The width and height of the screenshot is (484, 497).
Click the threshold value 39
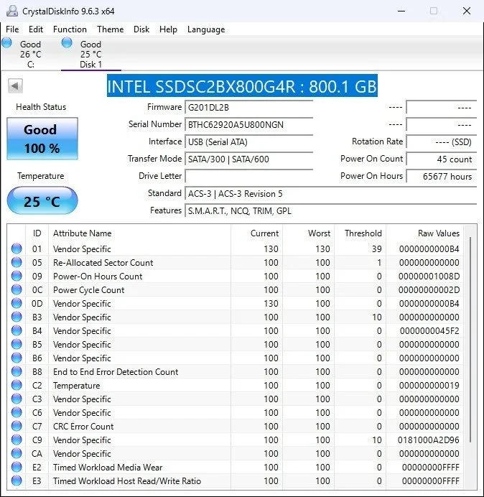[x=377, y=249]
